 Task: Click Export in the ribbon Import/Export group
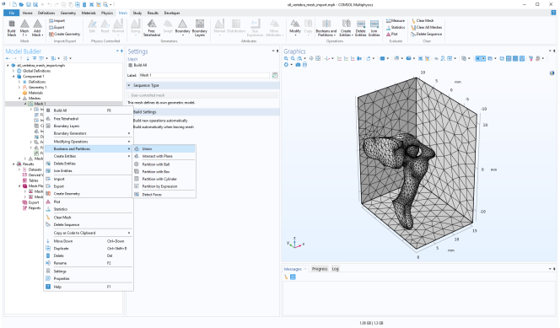57,28
